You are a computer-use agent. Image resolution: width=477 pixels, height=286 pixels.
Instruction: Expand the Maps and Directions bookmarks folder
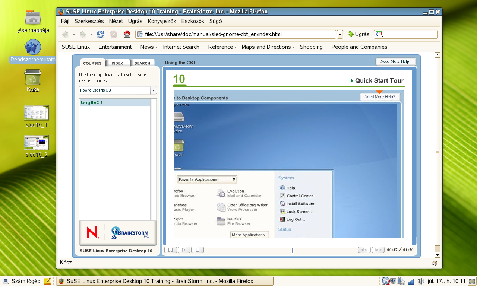click(268, 47)
